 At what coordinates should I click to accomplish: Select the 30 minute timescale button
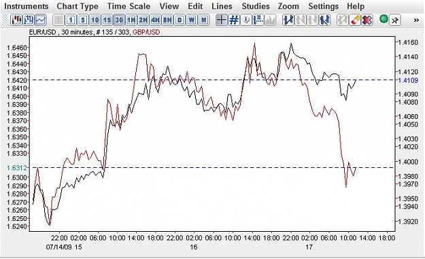[119, 20]
